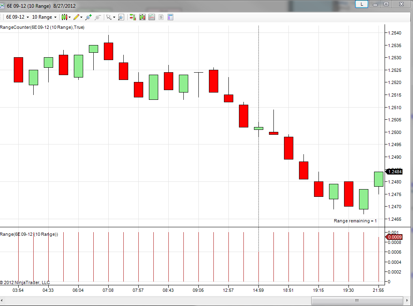Select the pencil drawing tools icon
413x306 pixels.
tap(76, 17)
